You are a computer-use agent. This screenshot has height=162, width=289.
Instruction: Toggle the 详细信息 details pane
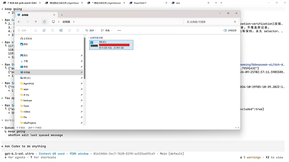point(230,31)
